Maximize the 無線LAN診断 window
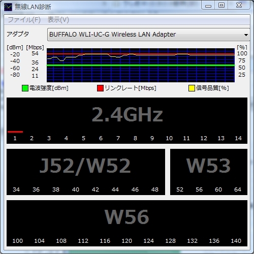Viewport: 254px width, 254px height. coord(221,5)
